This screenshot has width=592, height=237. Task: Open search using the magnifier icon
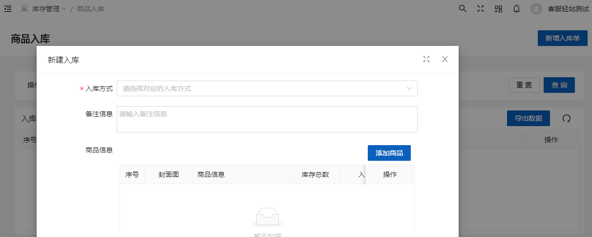tap(463, 9)
